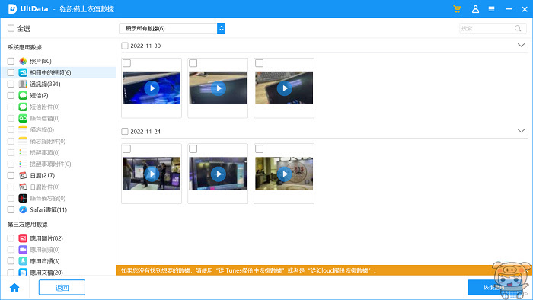Select the 照片(80) photos icon

click(x=23, y=61)
